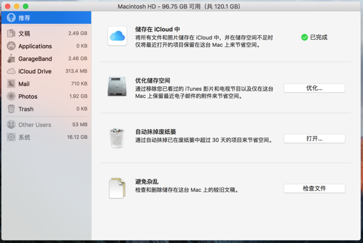Screen dimensions: 363x243
Task: Open the 文稿 documents category
Action: pos(46,34)
